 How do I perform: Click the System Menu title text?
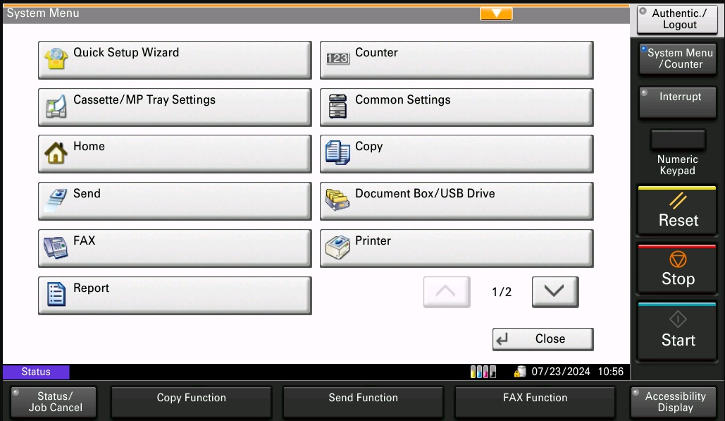(x=43, y=13)
